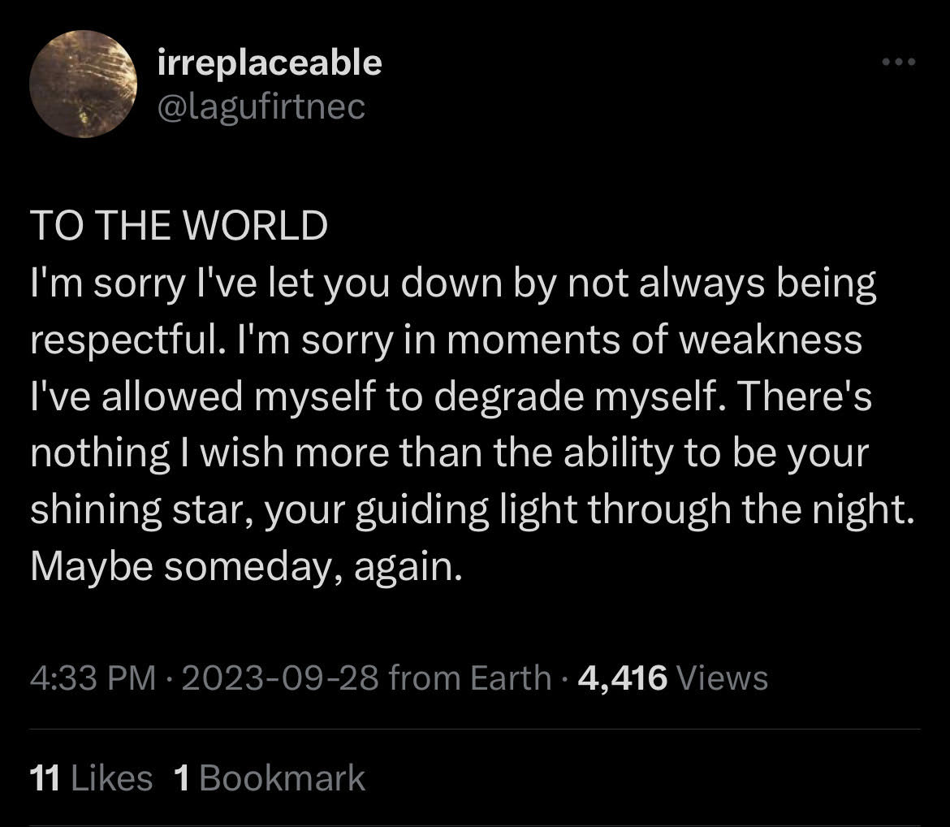The width and height of the screenshot is (950, 827).
Task: Click the "Maybe someday, again." closing line
Action: (246, 566)
